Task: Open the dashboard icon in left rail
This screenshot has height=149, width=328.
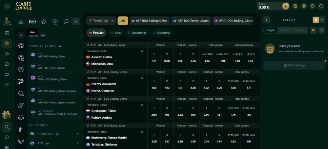Action: click(7, 33)
